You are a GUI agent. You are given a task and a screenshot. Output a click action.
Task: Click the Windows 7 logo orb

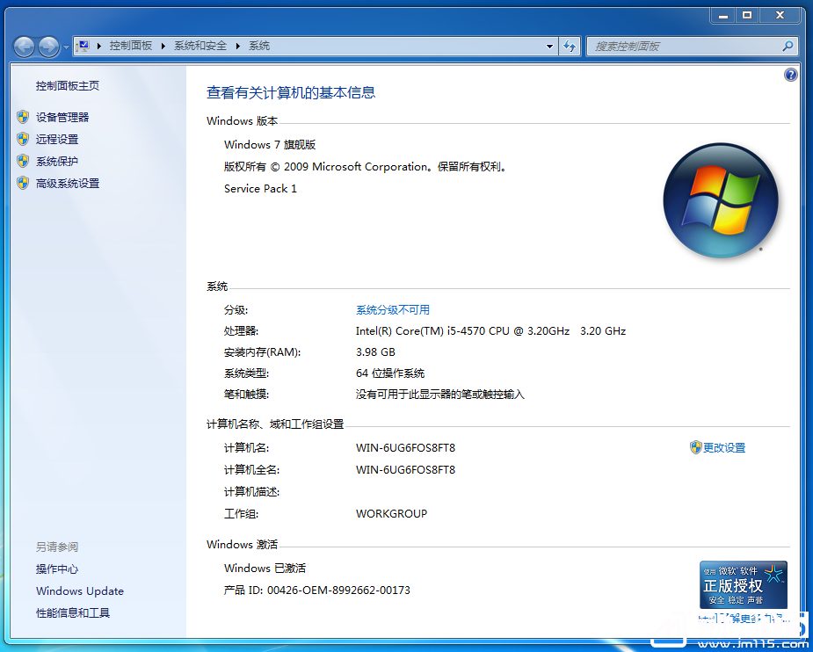click(721, 200)
